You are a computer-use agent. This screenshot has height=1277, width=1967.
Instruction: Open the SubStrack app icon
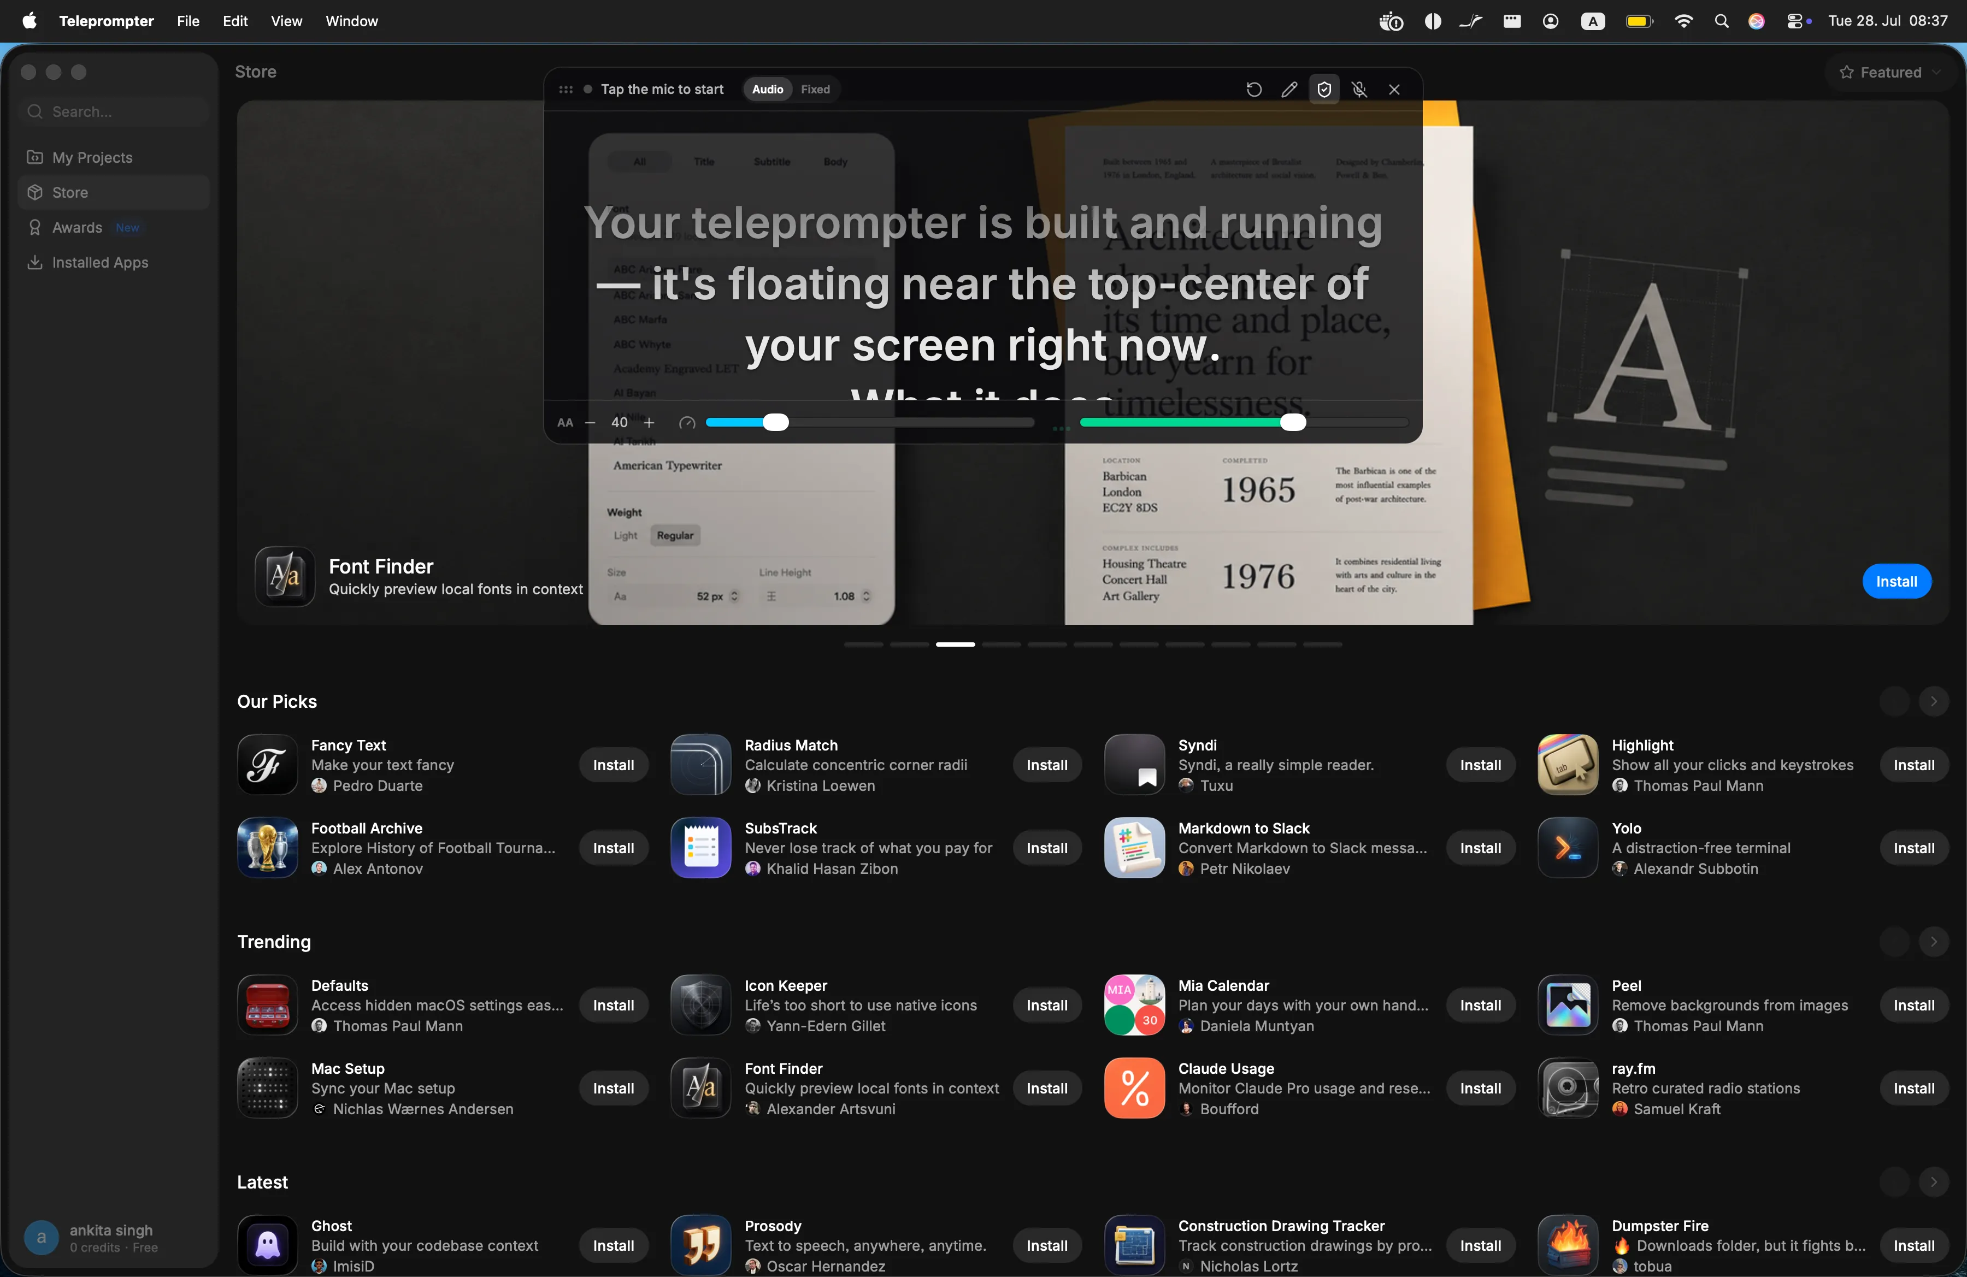pos(701,848)
